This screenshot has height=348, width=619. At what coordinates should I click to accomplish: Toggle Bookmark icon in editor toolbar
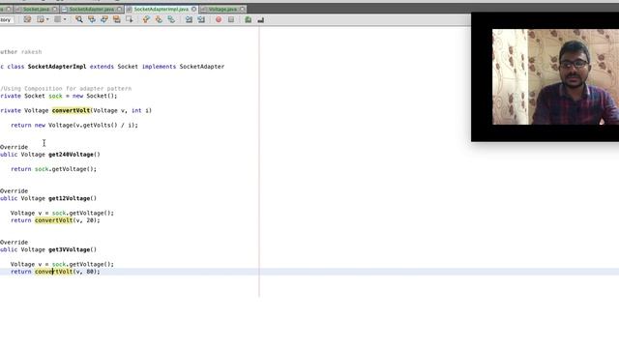tap(171, 19)
